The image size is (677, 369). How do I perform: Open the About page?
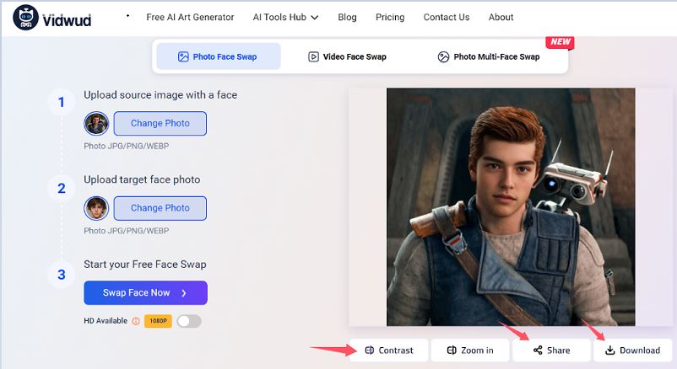(501, 17)
